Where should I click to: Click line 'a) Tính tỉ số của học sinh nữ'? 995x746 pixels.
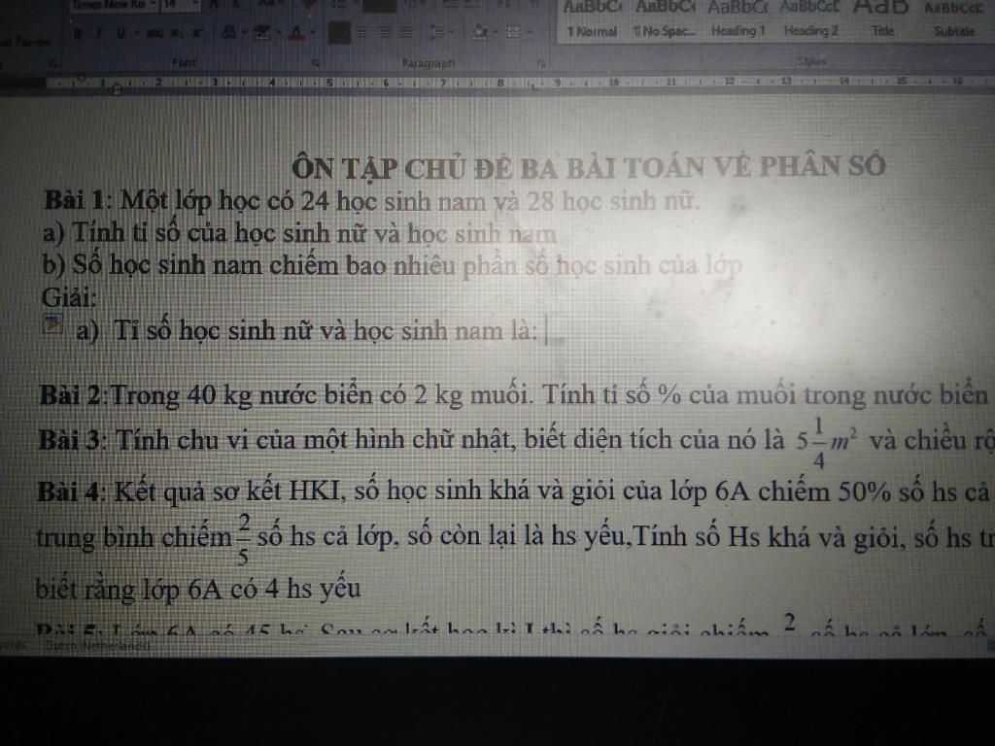[x=299, y=233]
